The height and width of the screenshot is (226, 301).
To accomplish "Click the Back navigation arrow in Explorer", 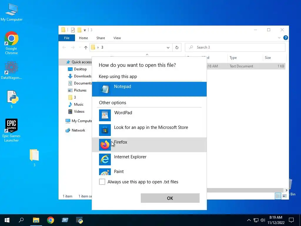I will pos(64,47).
